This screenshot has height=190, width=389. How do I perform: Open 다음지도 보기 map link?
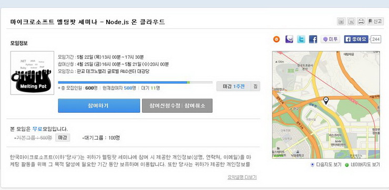(326, 165)
